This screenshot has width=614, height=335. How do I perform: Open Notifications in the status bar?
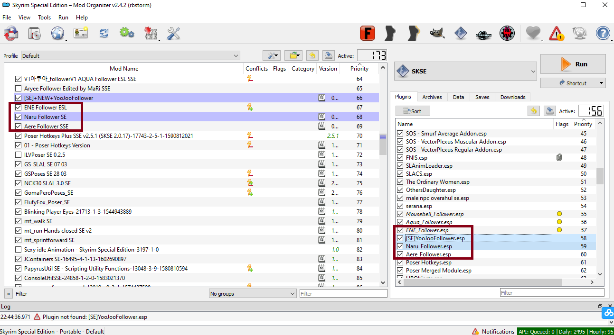point(493,331)
